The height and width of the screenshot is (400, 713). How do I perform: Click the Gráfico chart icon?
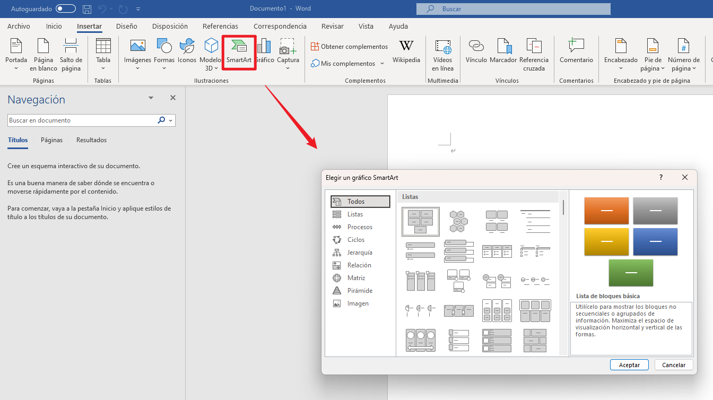pyautogui.click(x=264, y=46)
